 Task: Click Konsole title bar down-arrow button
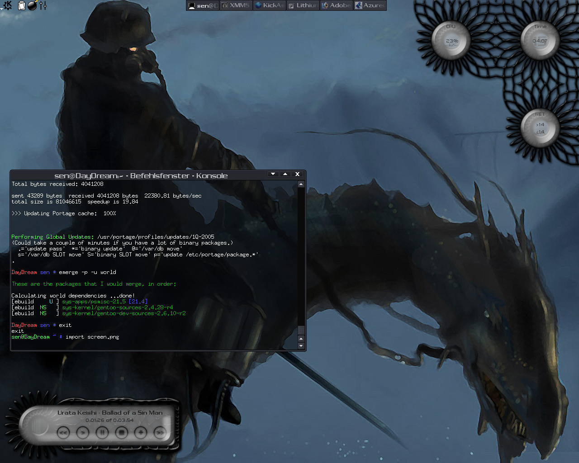273,174
